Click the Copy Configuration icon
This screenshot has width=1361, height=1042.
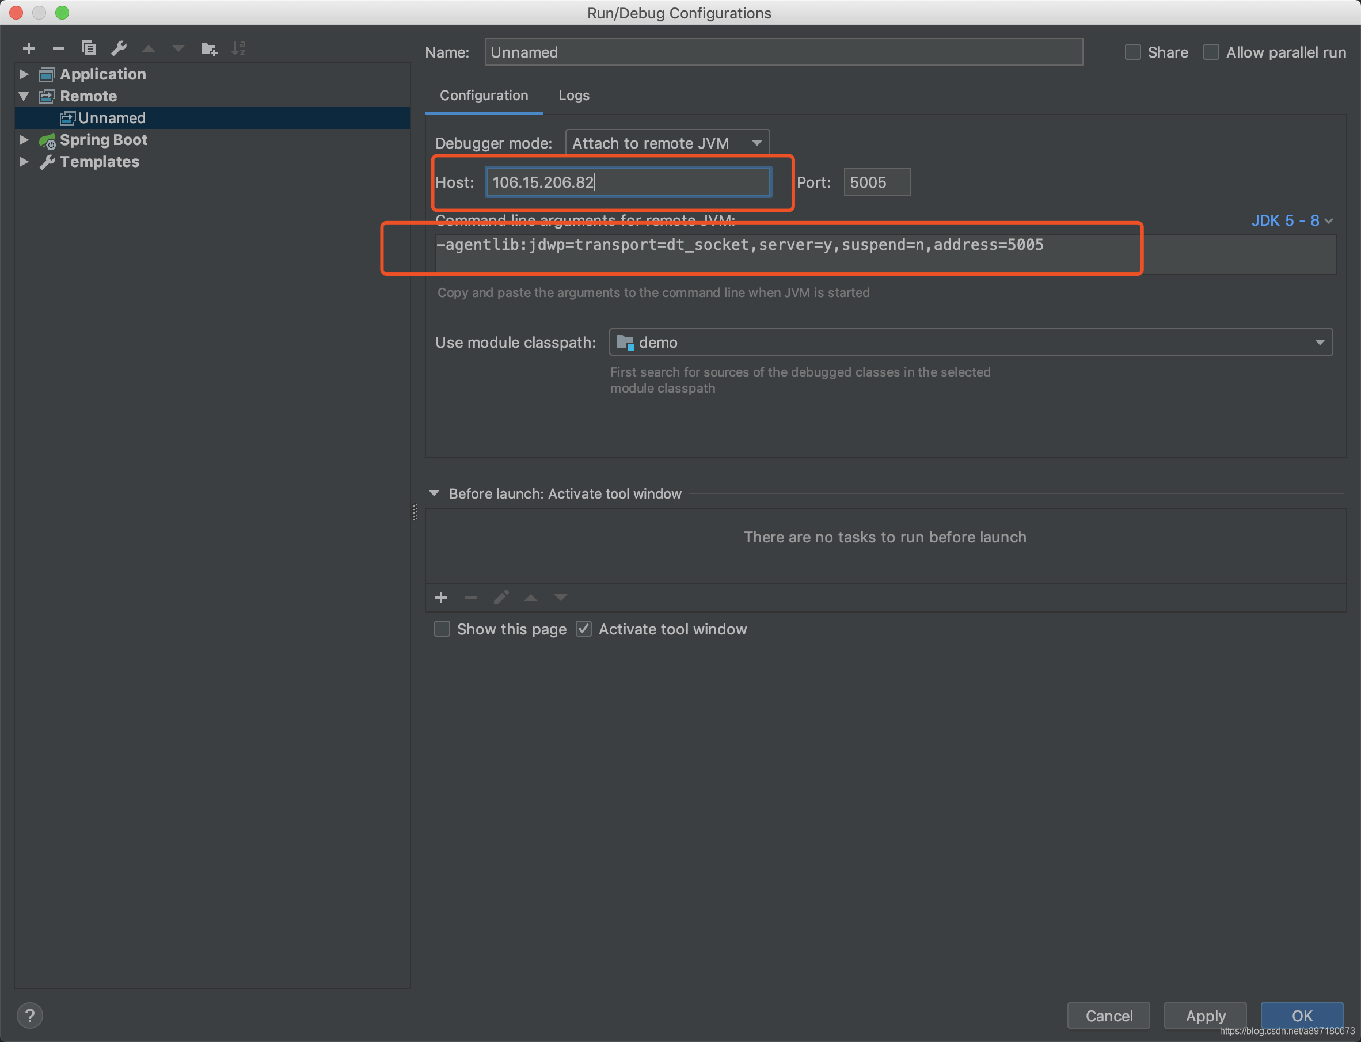click(x=88, y=48)
